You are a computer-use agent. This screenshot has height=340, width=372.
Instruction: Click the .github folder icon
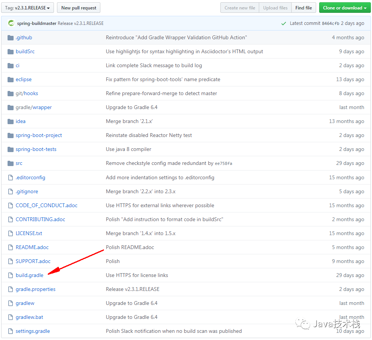(10, 37)
